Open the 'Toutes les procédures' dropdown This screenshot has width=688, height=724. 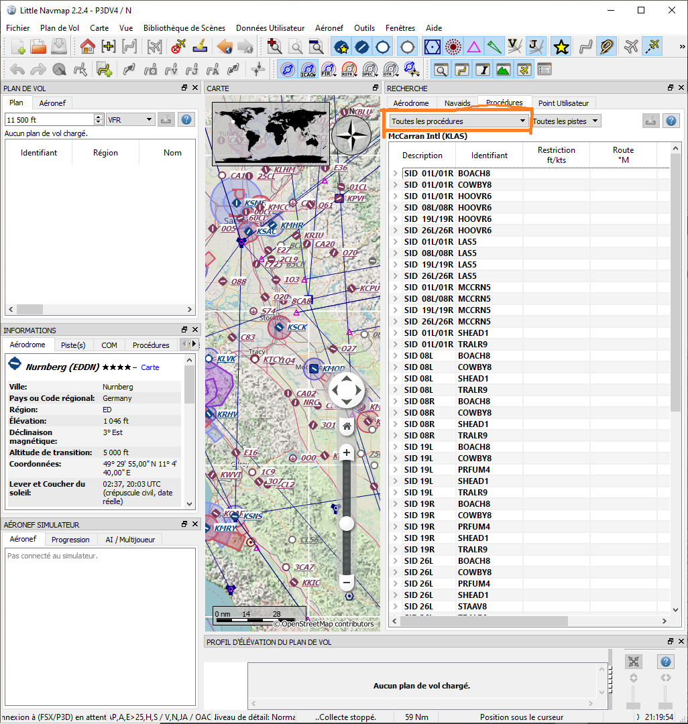click(458, 121)
